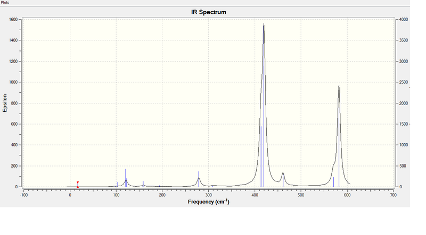Click the red frequency marker on the spectrum
426x235 pixels.
(78, 185)
